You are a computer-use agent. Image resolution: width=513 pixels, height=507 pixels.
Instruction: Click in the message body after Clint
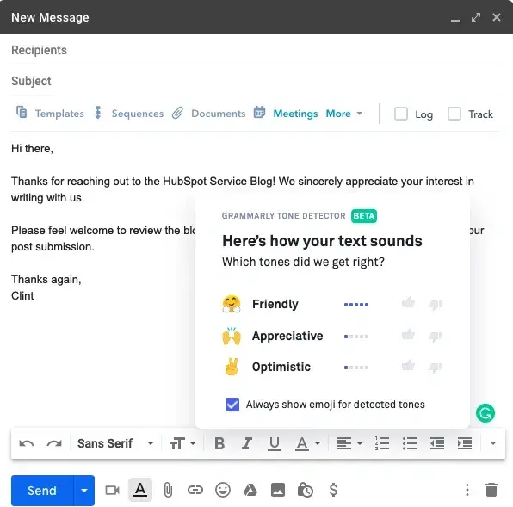[x=34, y=296]
